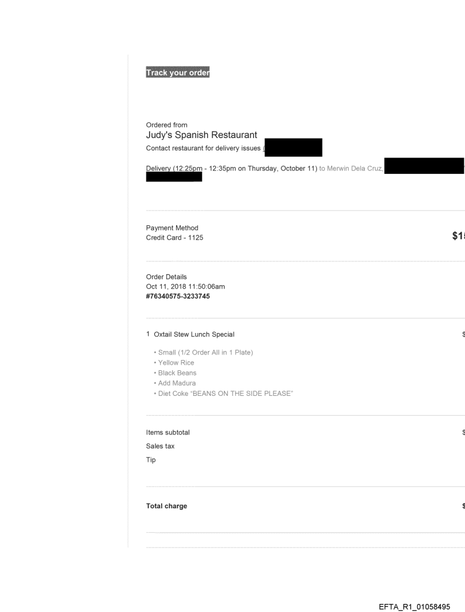This screenshot has height=612, width=465.
Task: Click the Oxtail Stew Lunch Special item
Action: [x=194, y=334]
